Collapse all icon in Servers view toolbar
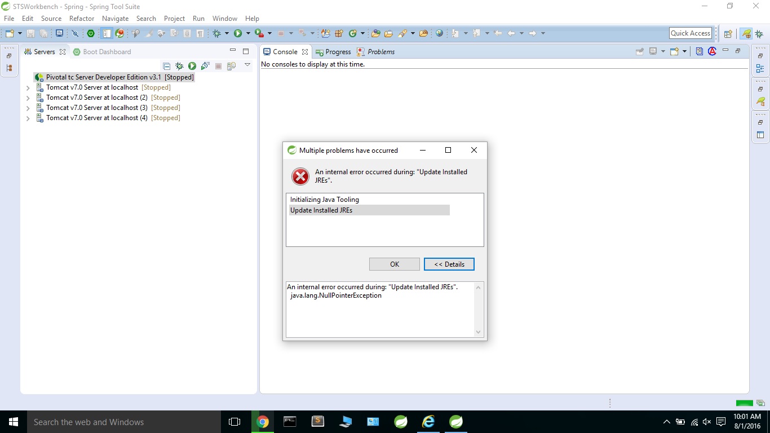 pyautogui.click(x=166, y=66)
